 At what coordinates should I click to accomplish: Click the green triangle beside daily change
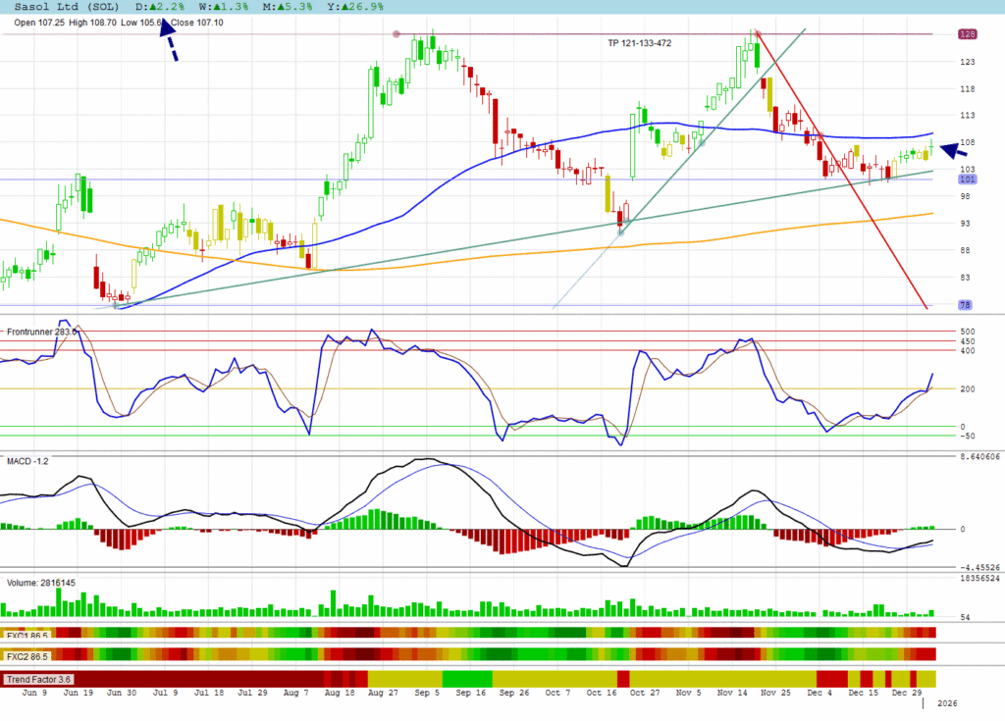pyautogui.click(x=152, y=7)
